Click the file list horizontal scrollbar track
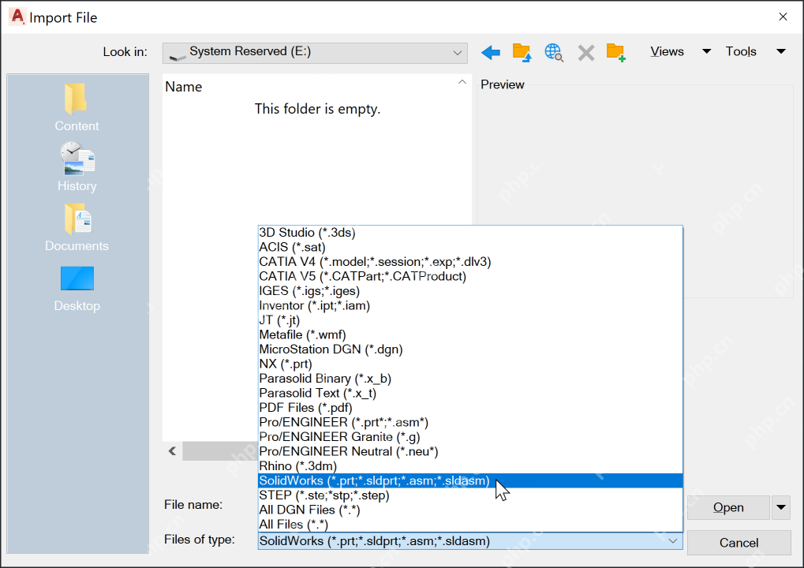The image size is (804, 568). [220, 451]
